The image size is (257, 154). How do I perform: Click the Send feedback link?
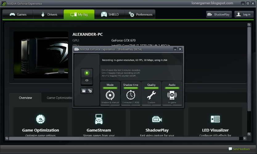[x=241, y=149]
